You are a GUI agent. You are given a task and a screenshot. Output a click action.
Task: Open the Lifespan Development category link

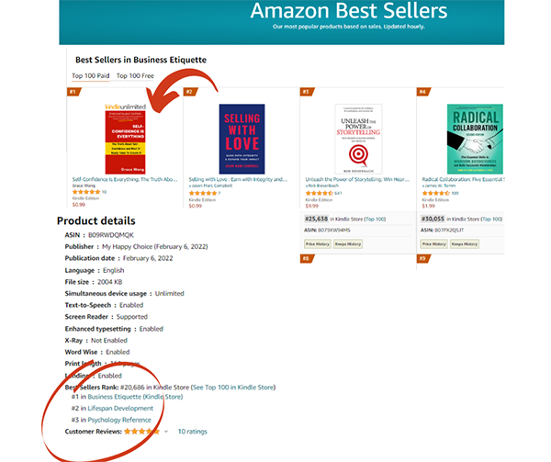[x=120, y=409]
